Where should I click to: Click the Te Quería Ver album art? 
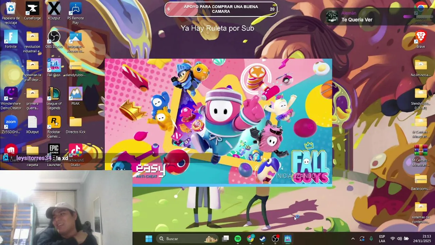[x=332, y=17]
